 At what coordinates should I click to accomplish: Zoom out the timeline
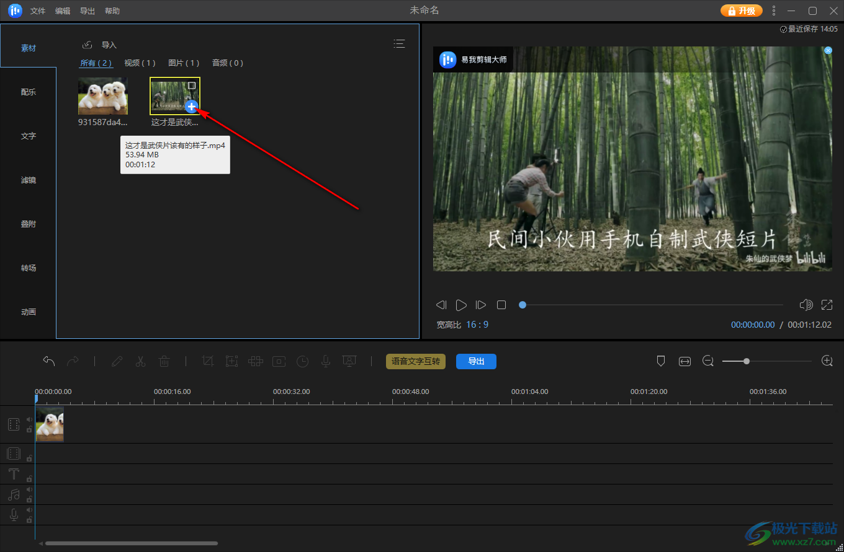click(x=708, y=361)
